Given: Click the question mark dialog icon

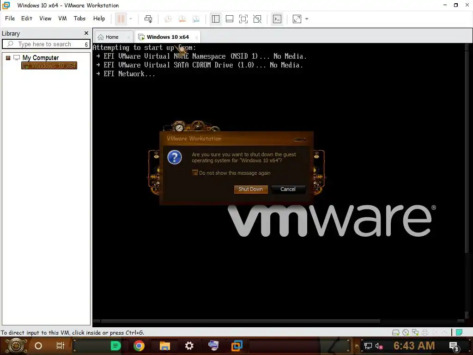Looking at the screenshot, I should 174,157.
